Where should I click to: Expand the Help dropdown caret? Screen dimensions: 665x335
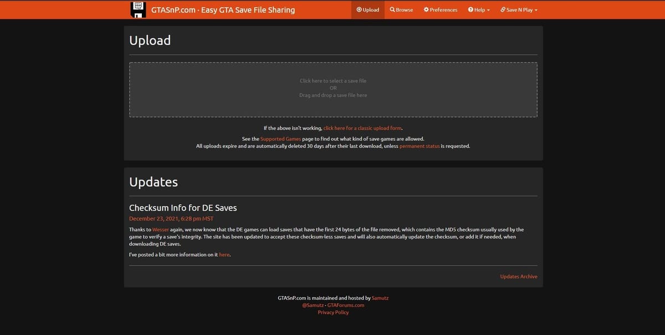[488, 10]
